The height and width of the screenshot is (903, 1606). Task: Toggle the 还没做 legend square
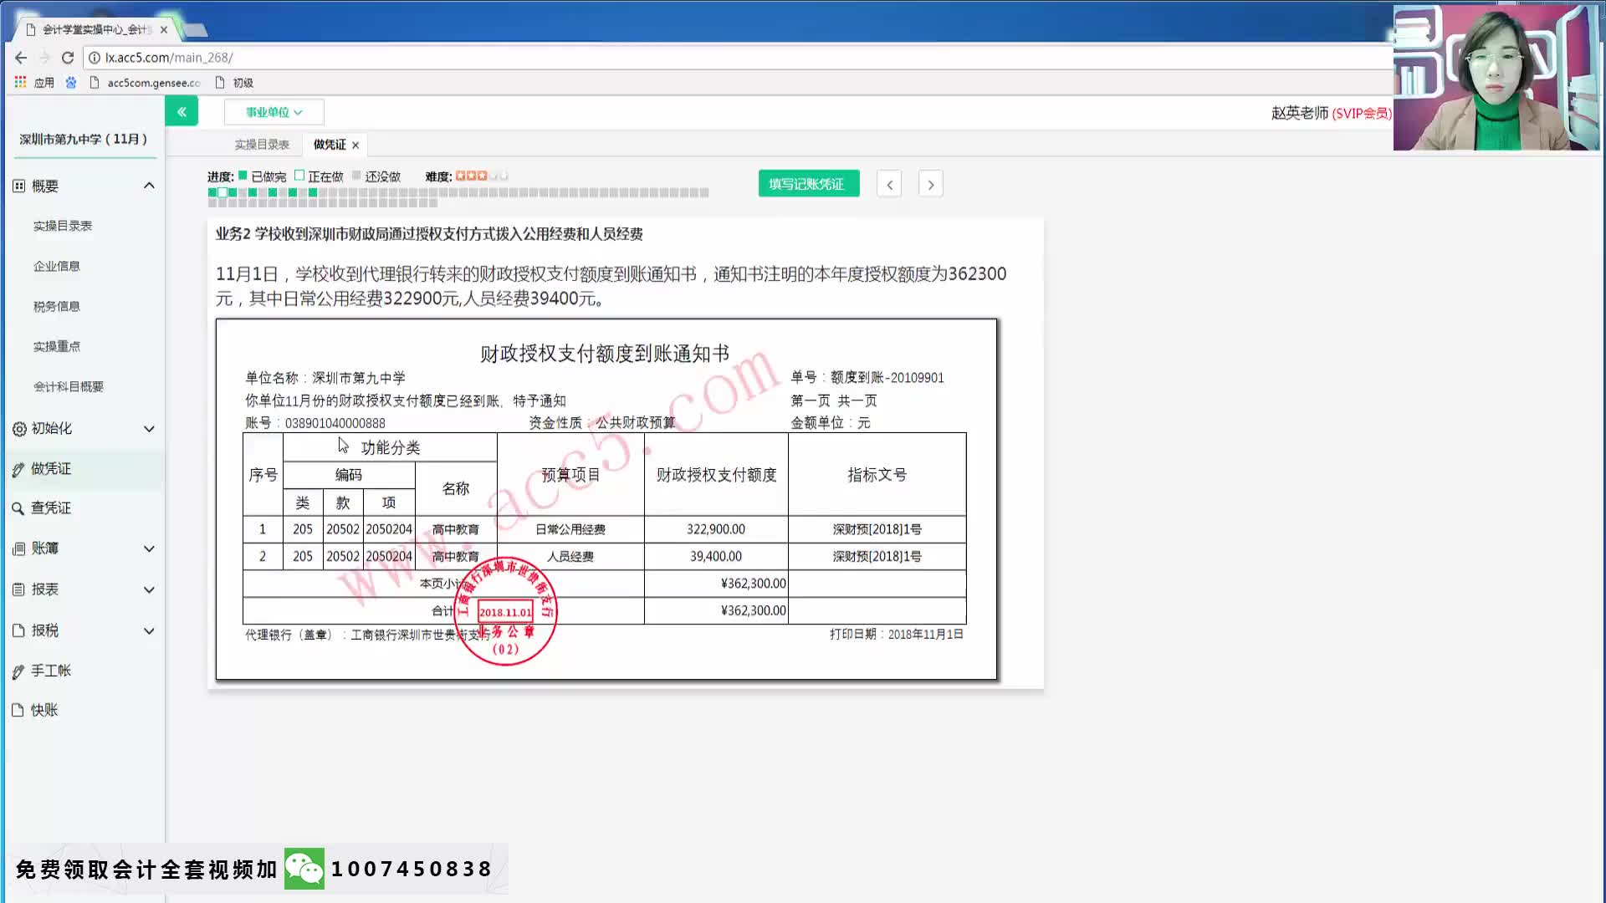(x=358, y=176)
